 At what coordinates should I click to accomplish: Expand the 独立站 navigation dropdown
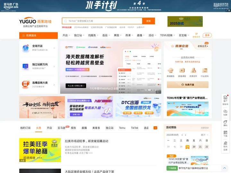(x=79, y=35)
